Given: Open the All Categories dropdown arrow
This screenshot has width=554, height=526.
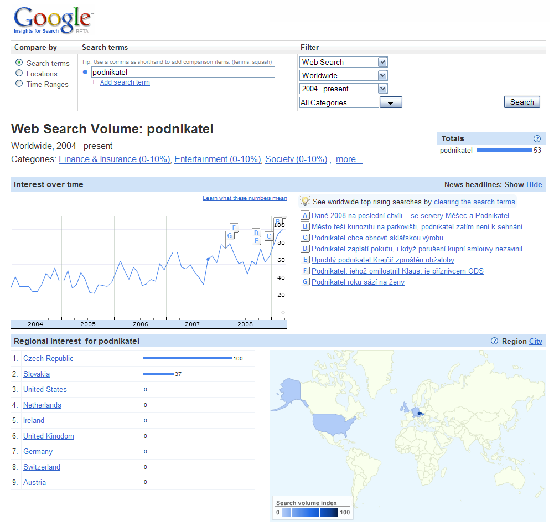Looking at the screenshot, I should click(391, 102).
